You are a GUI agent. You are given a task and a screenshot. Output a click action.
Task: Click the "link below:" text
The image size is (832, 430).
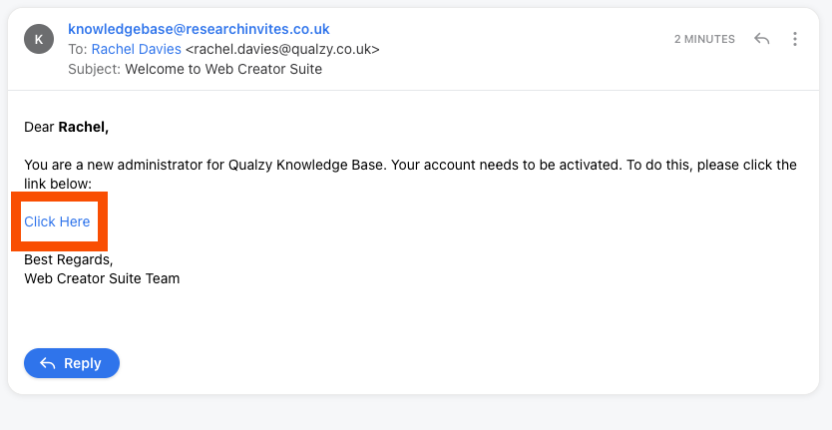[x=58, y=184]
